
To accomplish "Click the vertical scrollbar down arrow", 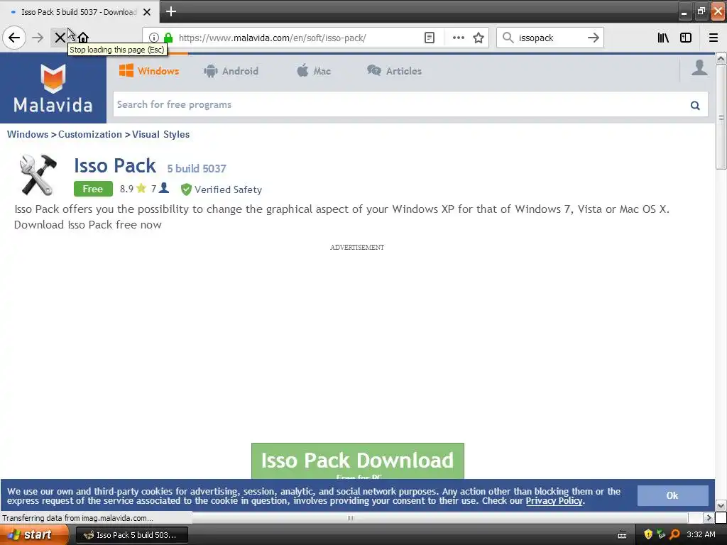I will point(721,505).
